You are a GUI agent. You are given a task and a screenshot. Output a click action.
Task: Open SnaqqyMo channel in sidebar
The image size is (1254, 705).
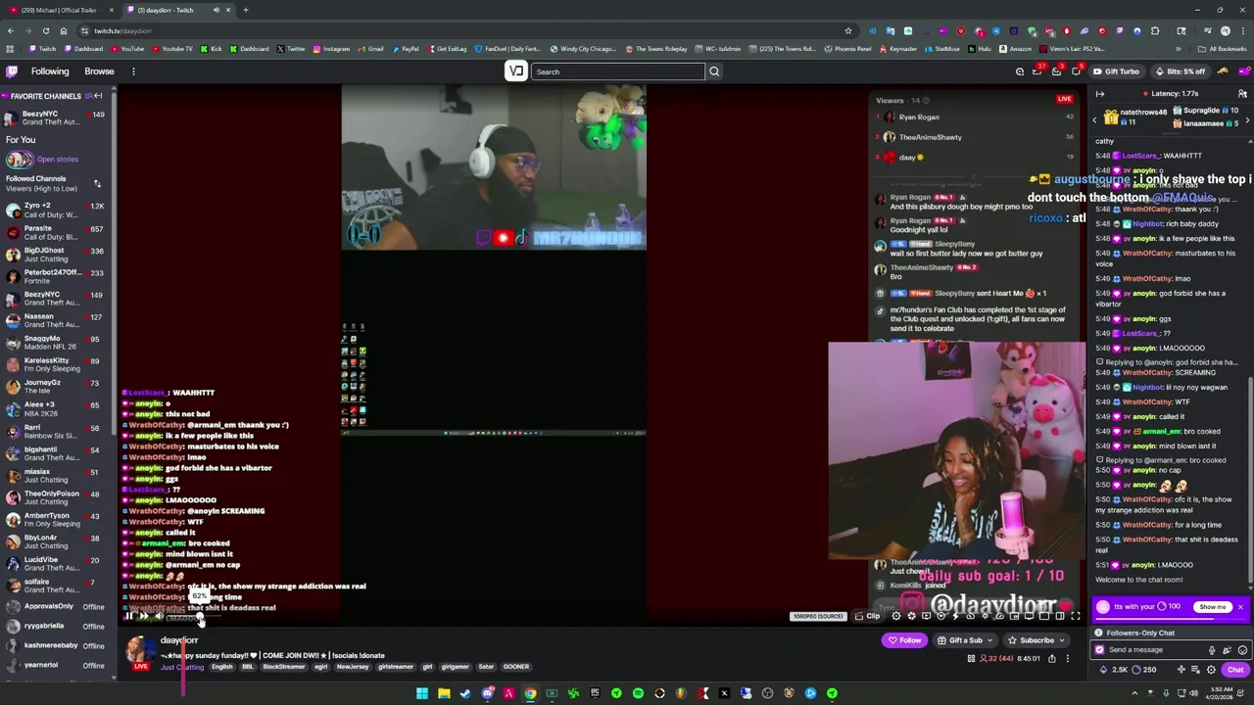[57, 343]
